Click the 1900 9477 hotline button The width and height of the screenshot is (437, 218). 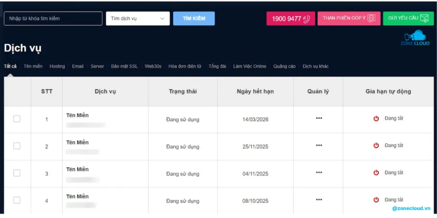[x=291, y=19]
